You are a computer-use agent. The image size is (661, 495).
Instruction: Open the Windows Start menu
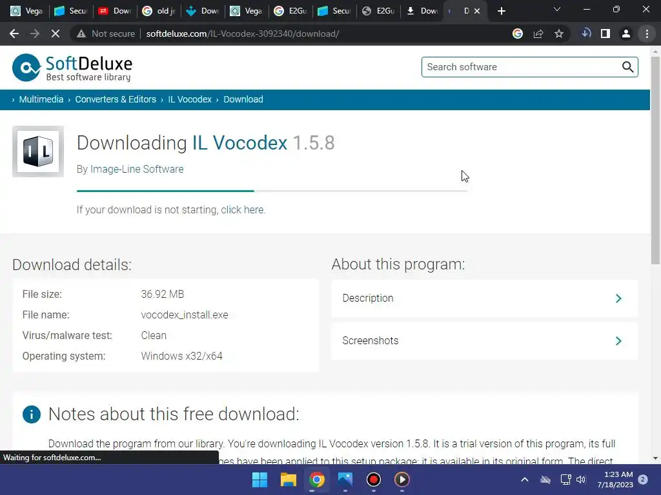[x=259, y=480]
